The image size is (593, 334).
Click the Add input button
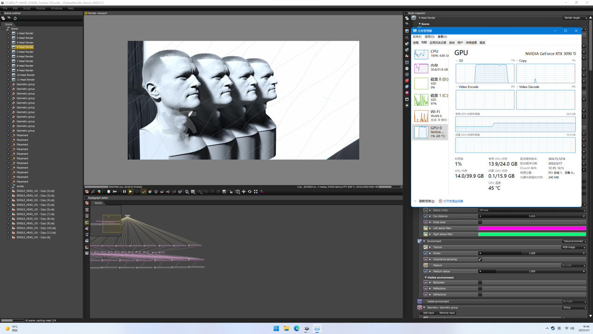point(428,313)
